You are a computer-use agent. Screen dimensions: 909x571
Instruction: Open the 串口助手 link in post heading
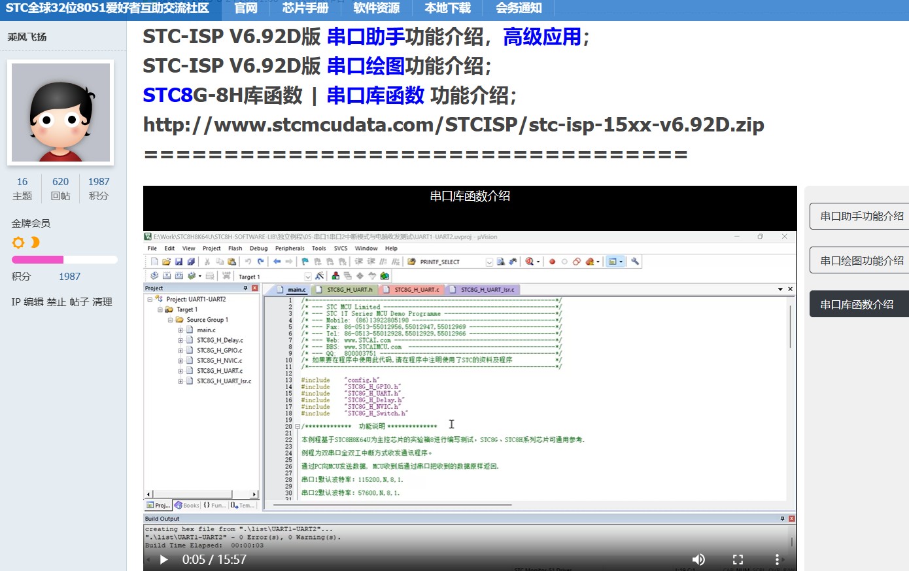[x=366, y=37]
